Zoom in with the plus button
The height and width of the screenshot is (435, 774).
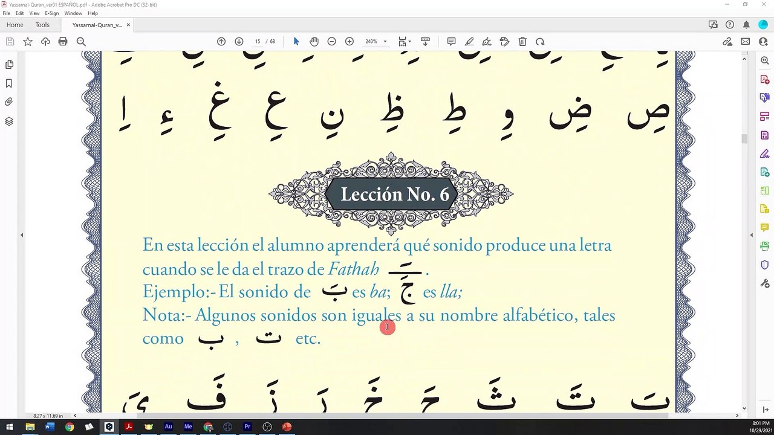click(350, 42)
